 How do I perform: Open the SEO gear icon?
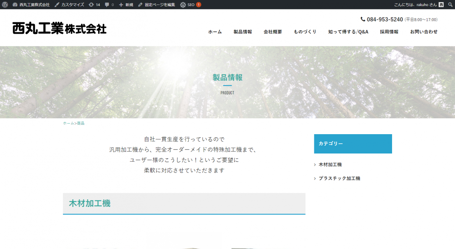(x=183, y=5)
